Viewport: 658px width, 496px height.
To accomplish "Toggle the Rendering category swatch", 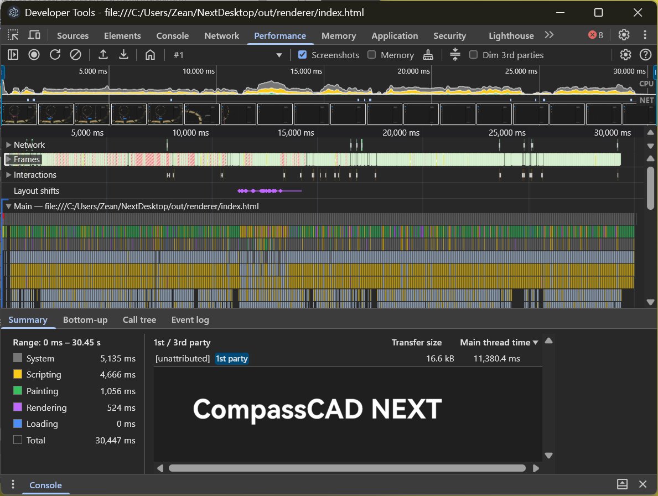I will point(18,407).
